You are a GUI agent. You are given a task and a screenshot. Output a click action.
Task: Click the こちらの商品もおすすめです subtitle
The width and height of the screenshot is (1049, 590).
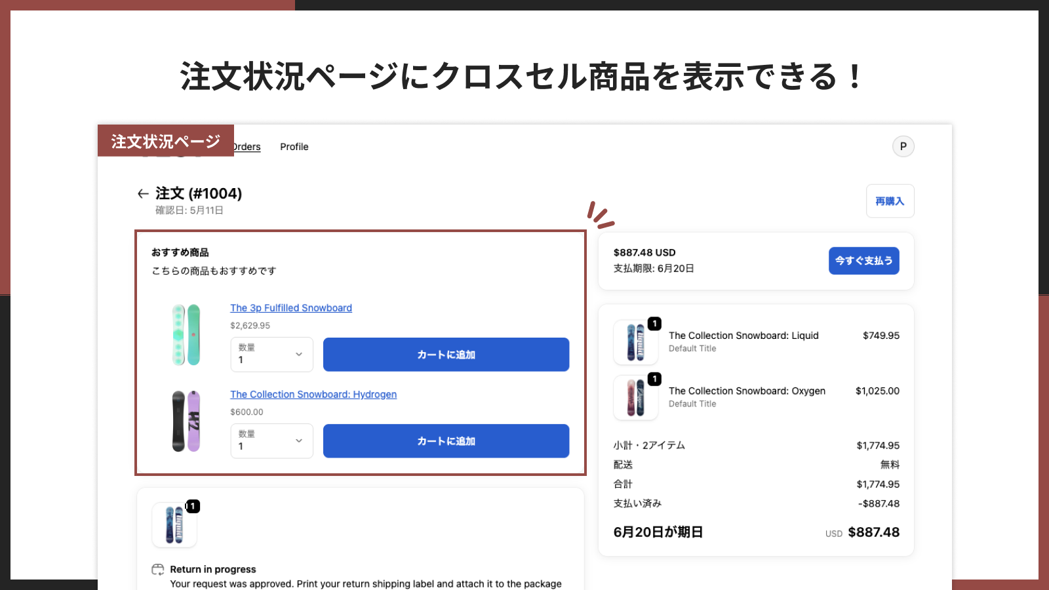pyautogui.click(x=214, y=271)
